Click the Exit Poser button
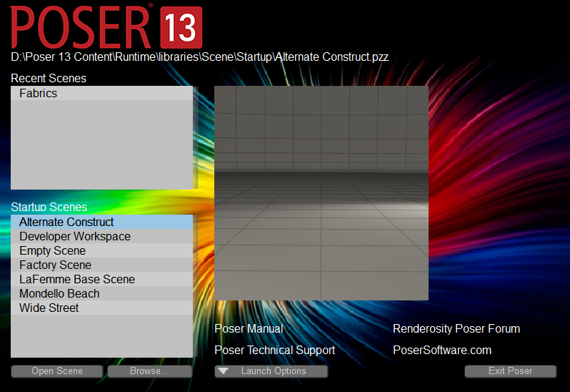The width and height of the screenshot is (570, 392). tap(511, 371)
